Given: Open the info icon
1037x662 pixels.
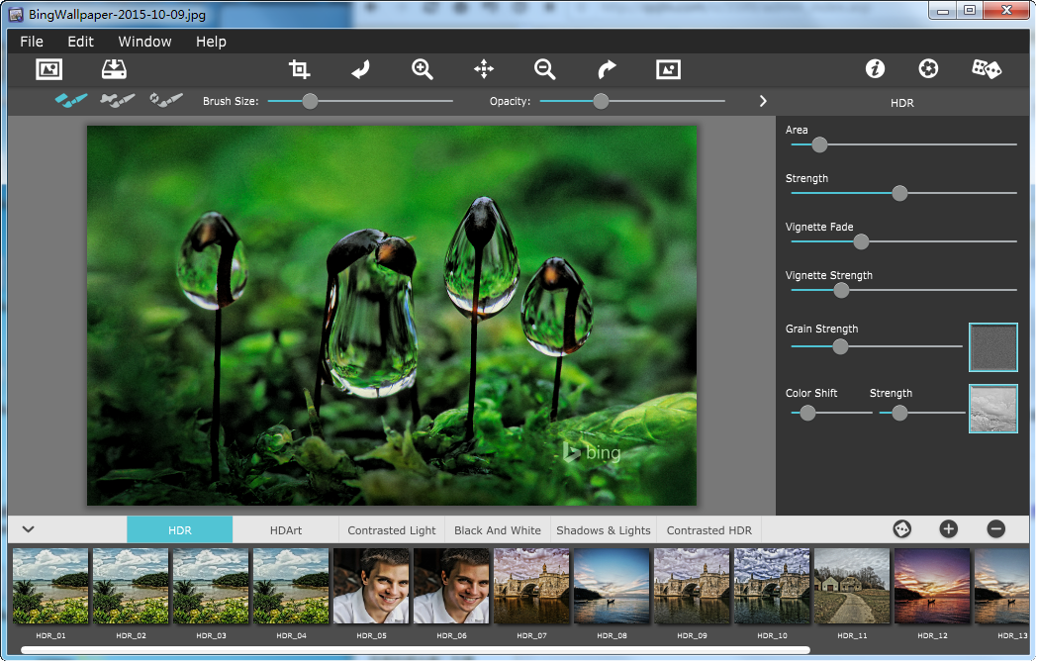Looking at the screenshot, I should point(875,69).
